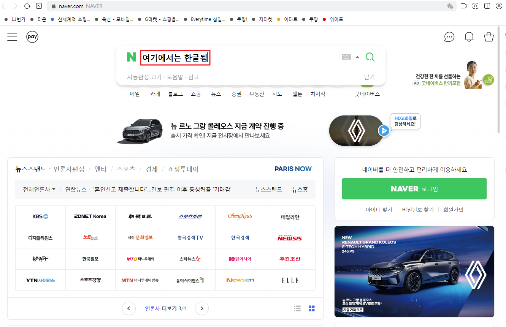This screenshot has height=327, width=506.
Task: Click 도움말 in search dropdown
Action: 175,77
